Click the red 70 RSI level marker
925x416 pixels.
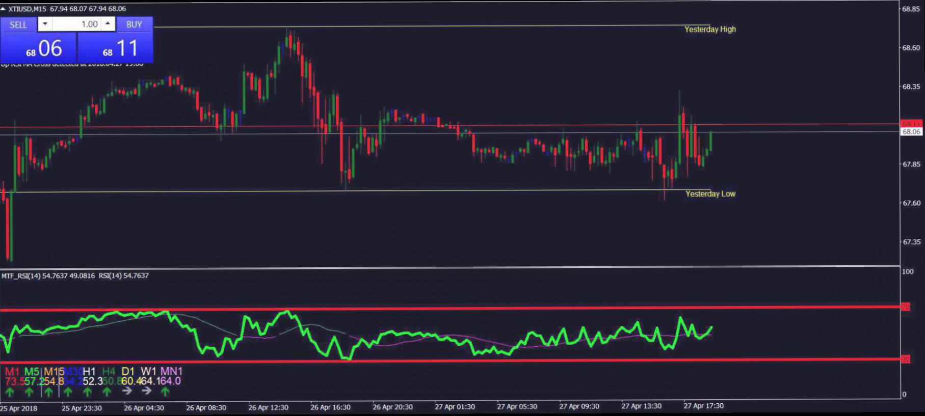(x=906, y=307)
